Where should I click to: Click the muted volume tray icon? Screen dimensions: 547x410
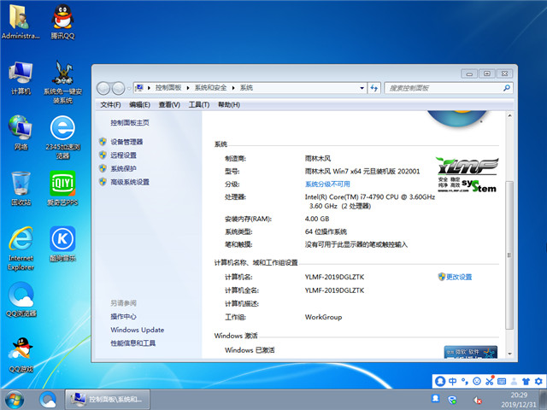[x=477, y=401]
